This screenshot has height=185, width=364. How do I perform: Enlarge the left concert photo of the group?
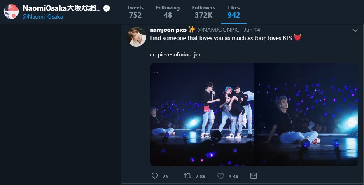(x=202, y=114)
